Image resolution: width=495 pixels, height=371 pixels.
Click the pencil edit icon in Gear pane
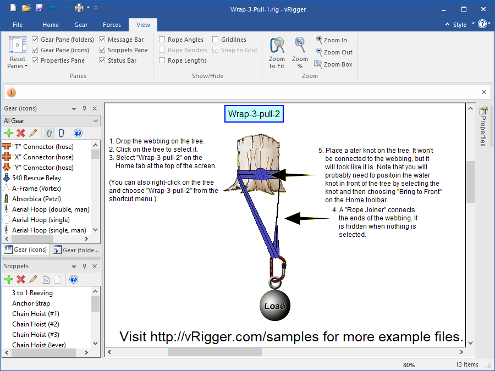click(33, 133)
